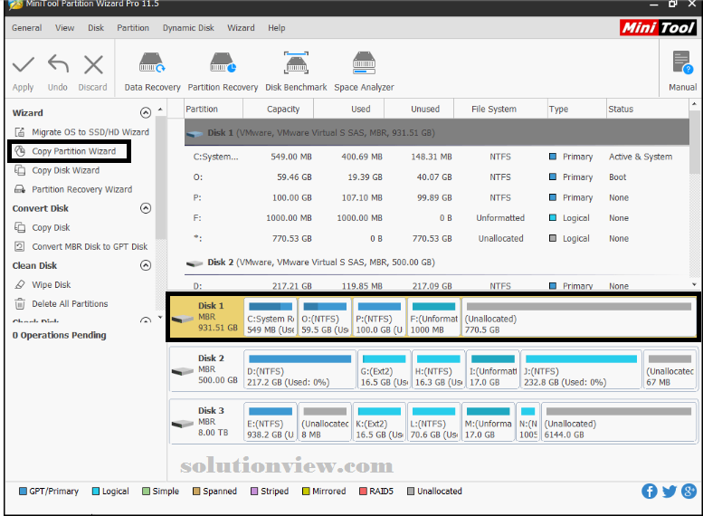Select Unallocated 770.5 GB block on Disk 1
703x516 pixels.
point(579,318)
